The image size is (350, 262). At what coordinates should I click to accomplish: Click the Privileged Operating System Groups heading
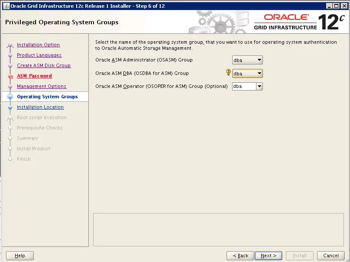tap(62, 22)
